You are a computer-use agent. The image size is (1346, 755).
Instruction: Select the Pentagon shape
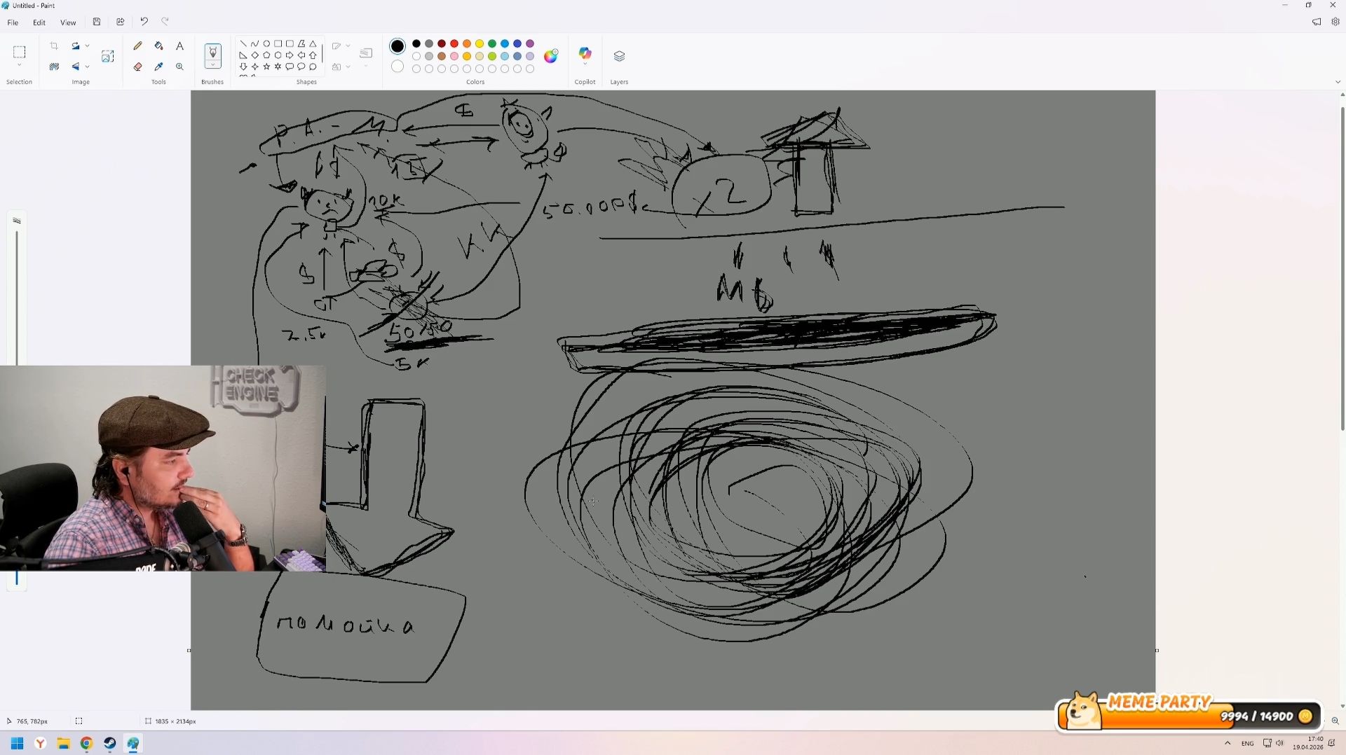pyautogui.click(x=266, y=55)
